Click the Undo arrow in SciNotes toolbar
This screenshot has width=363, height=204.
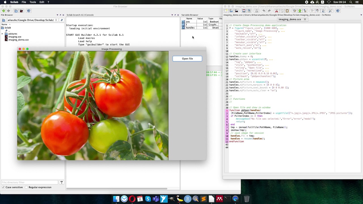pyautogui.click(x=264, y=11)
